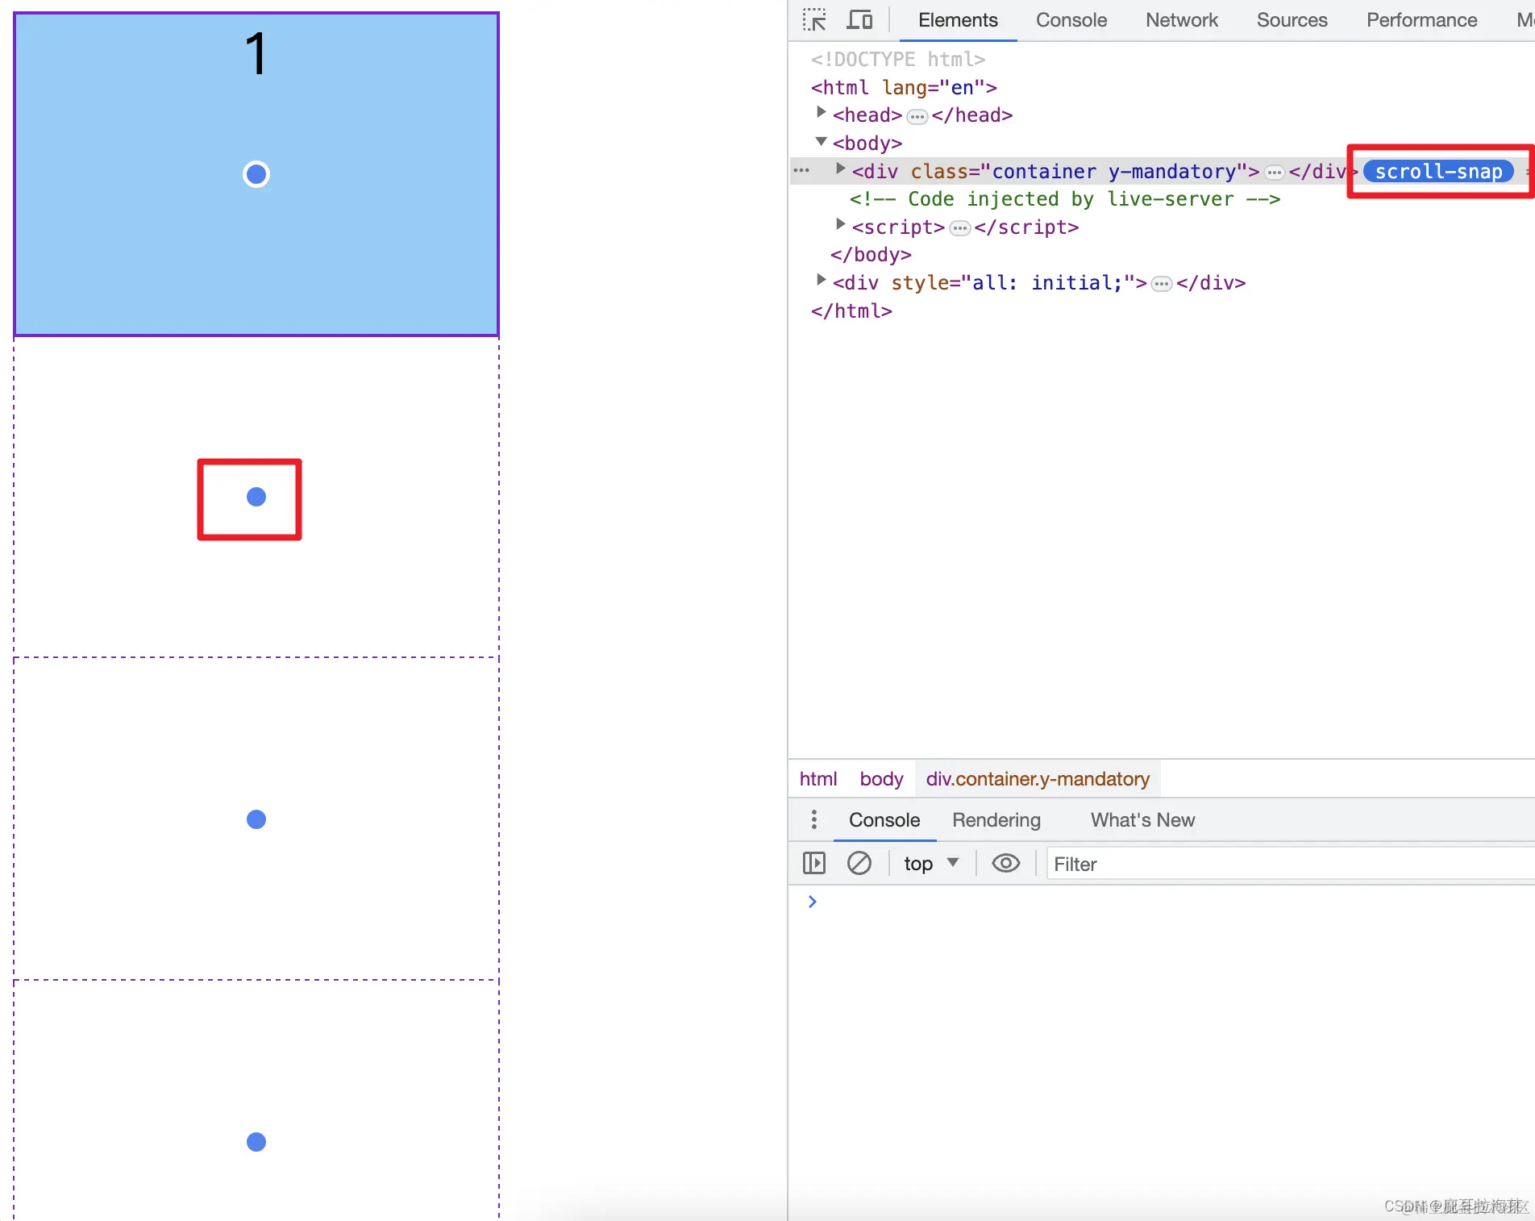Click the third blue snap point dot

[256, 819]
